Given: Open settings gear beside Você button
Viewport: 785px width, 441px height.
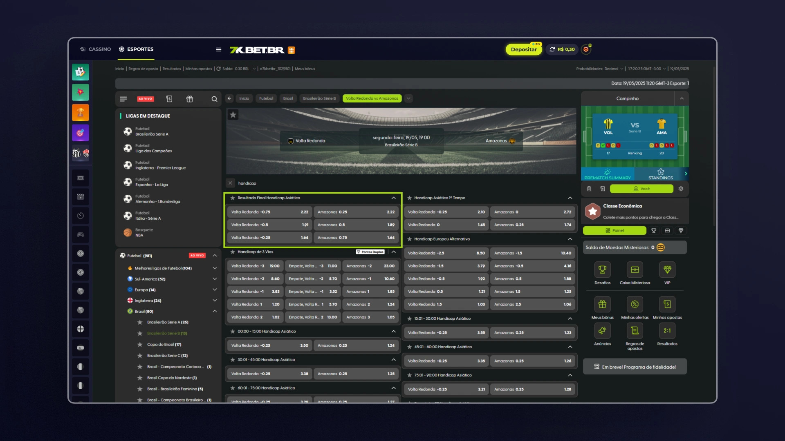Looking at the screenshot, I should 681,189.
